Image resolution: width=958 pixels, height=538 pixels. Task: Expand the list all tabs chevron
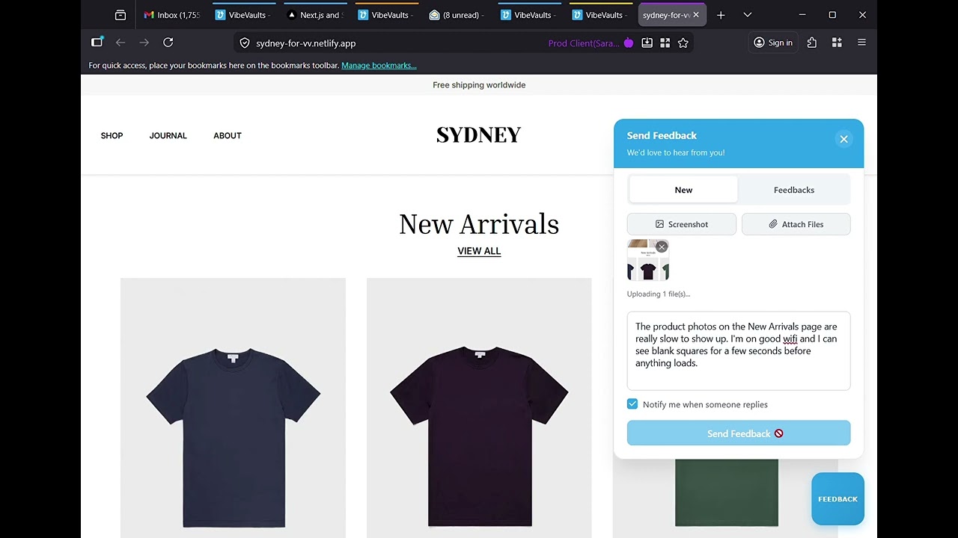[x=747, y=15]
